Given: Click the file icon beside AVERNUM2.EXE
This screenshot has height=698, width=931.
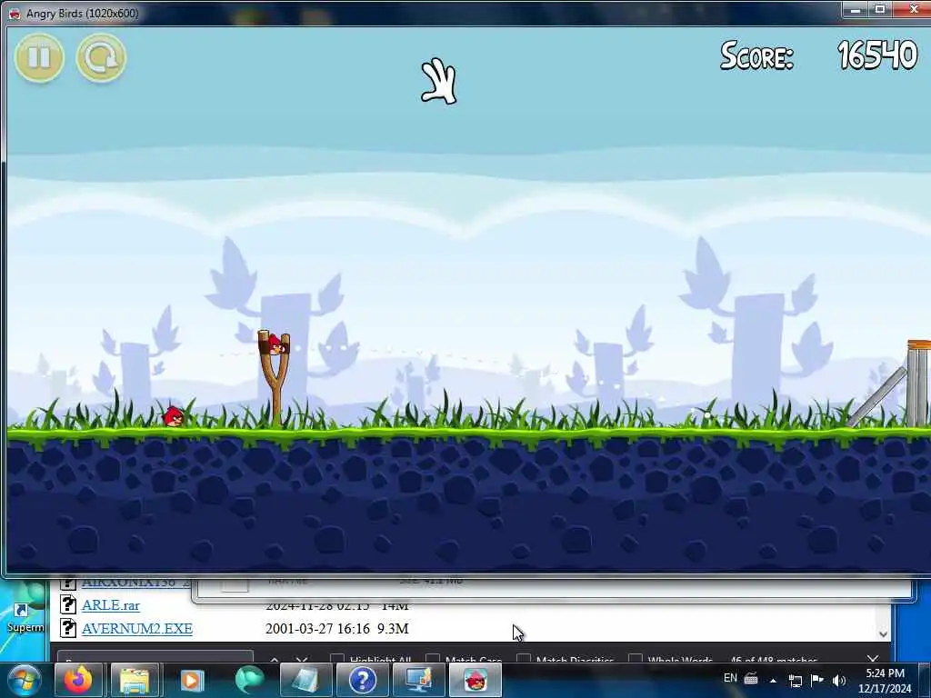Looking at the screenshot, I should click(68, 628).
